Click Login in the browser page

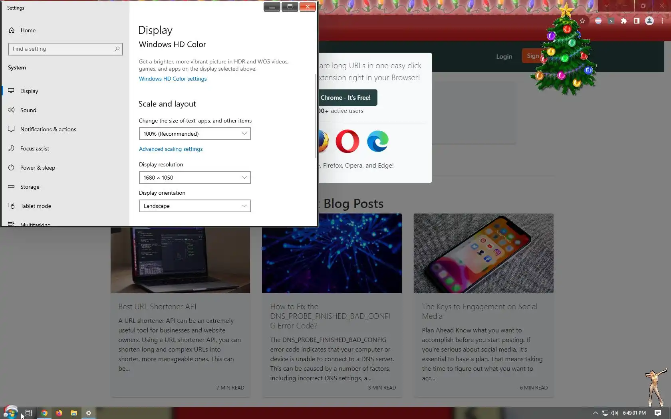tap(504, 56)
